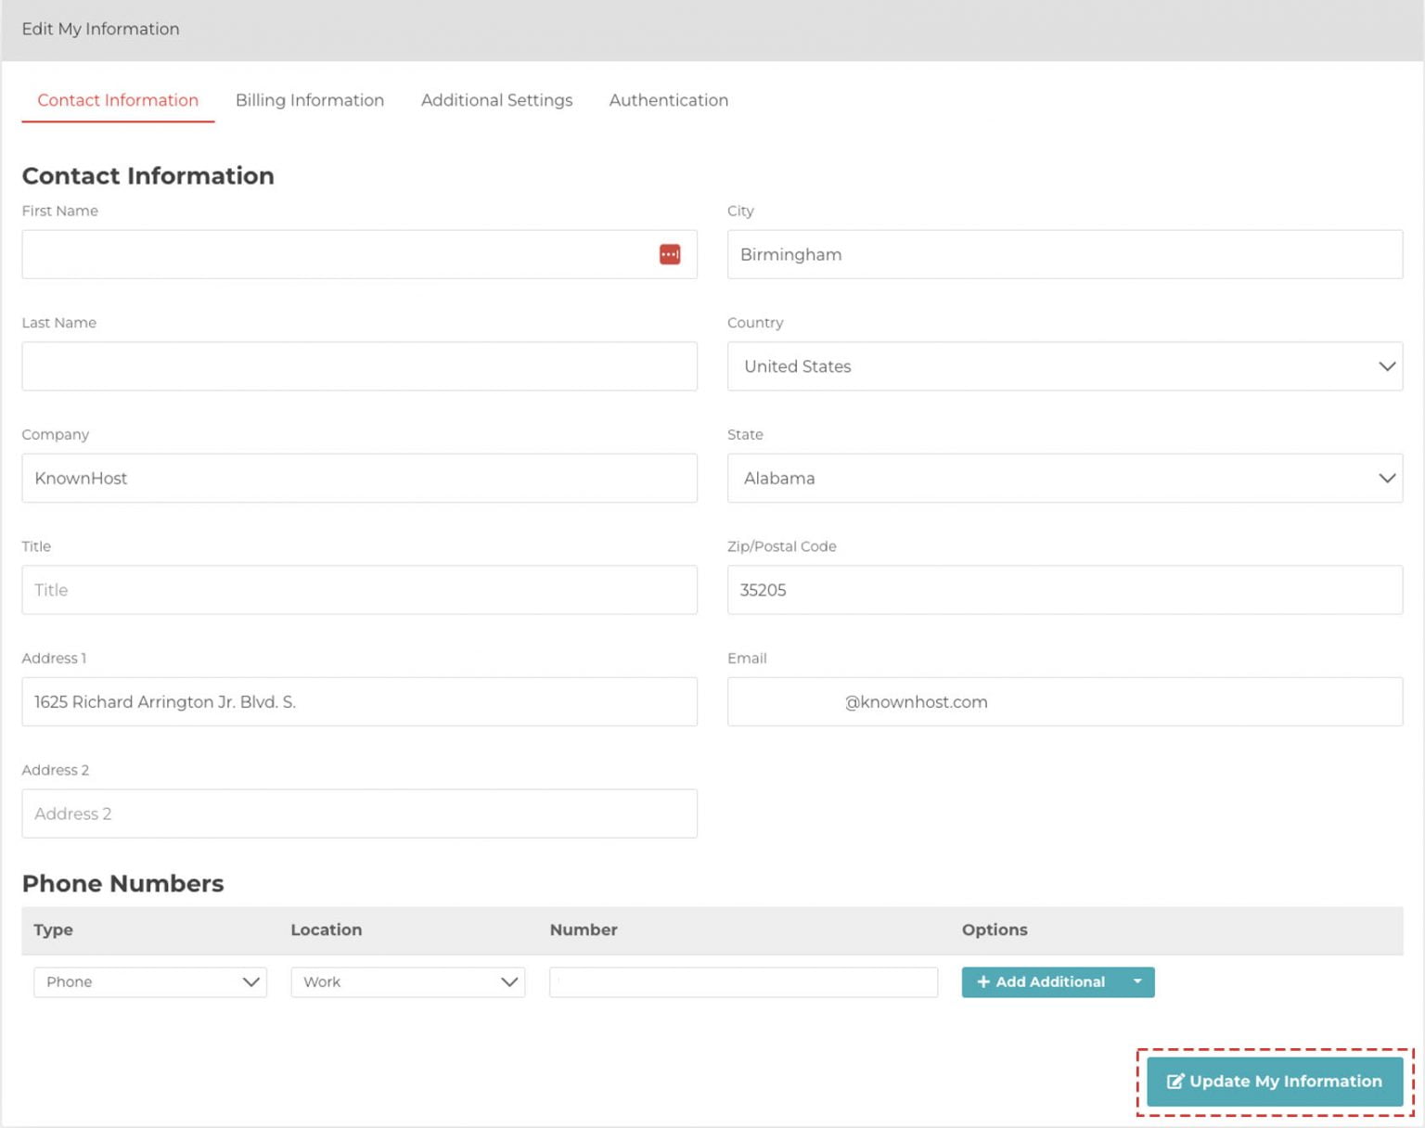Switch to the Additional Settings tab

pyautogui.click(x=497, y=100)
